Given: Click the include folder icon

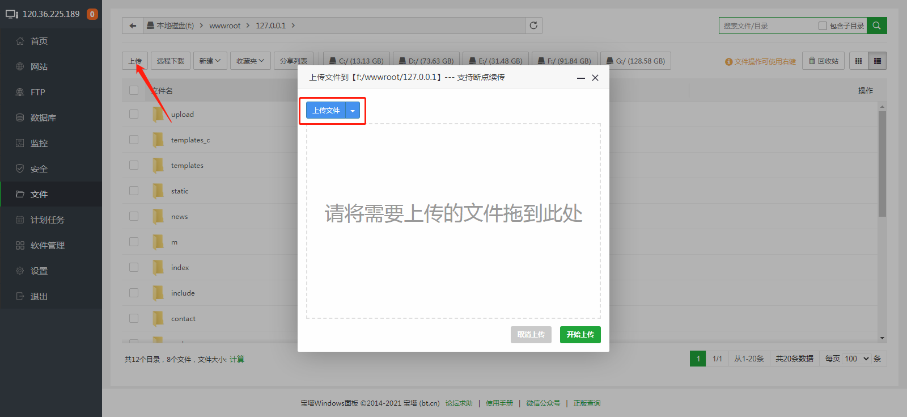Looking at the screenshot, I should pyautogui.click(x=158, y=293).
